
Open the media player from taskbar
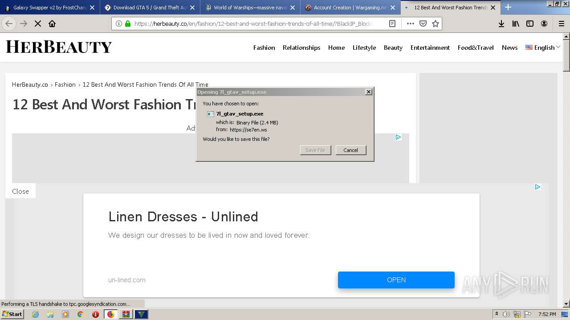65,314
